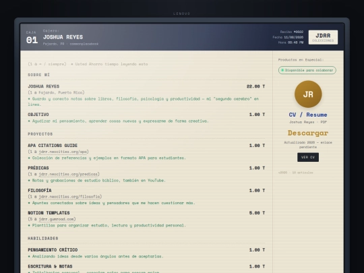This screenshot has height=273, width=364.
Task: Click the 5.00 T price value
Action: click(x=257, y=213)
